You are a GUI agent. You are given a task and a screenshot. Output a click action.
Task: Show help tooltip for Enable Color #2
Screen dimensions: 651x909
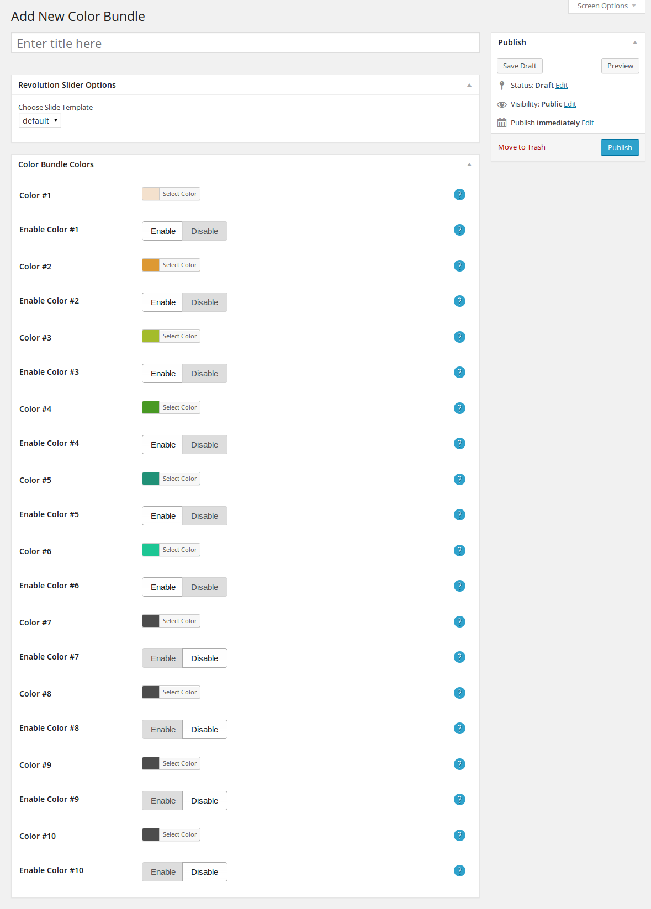(459, 301)
